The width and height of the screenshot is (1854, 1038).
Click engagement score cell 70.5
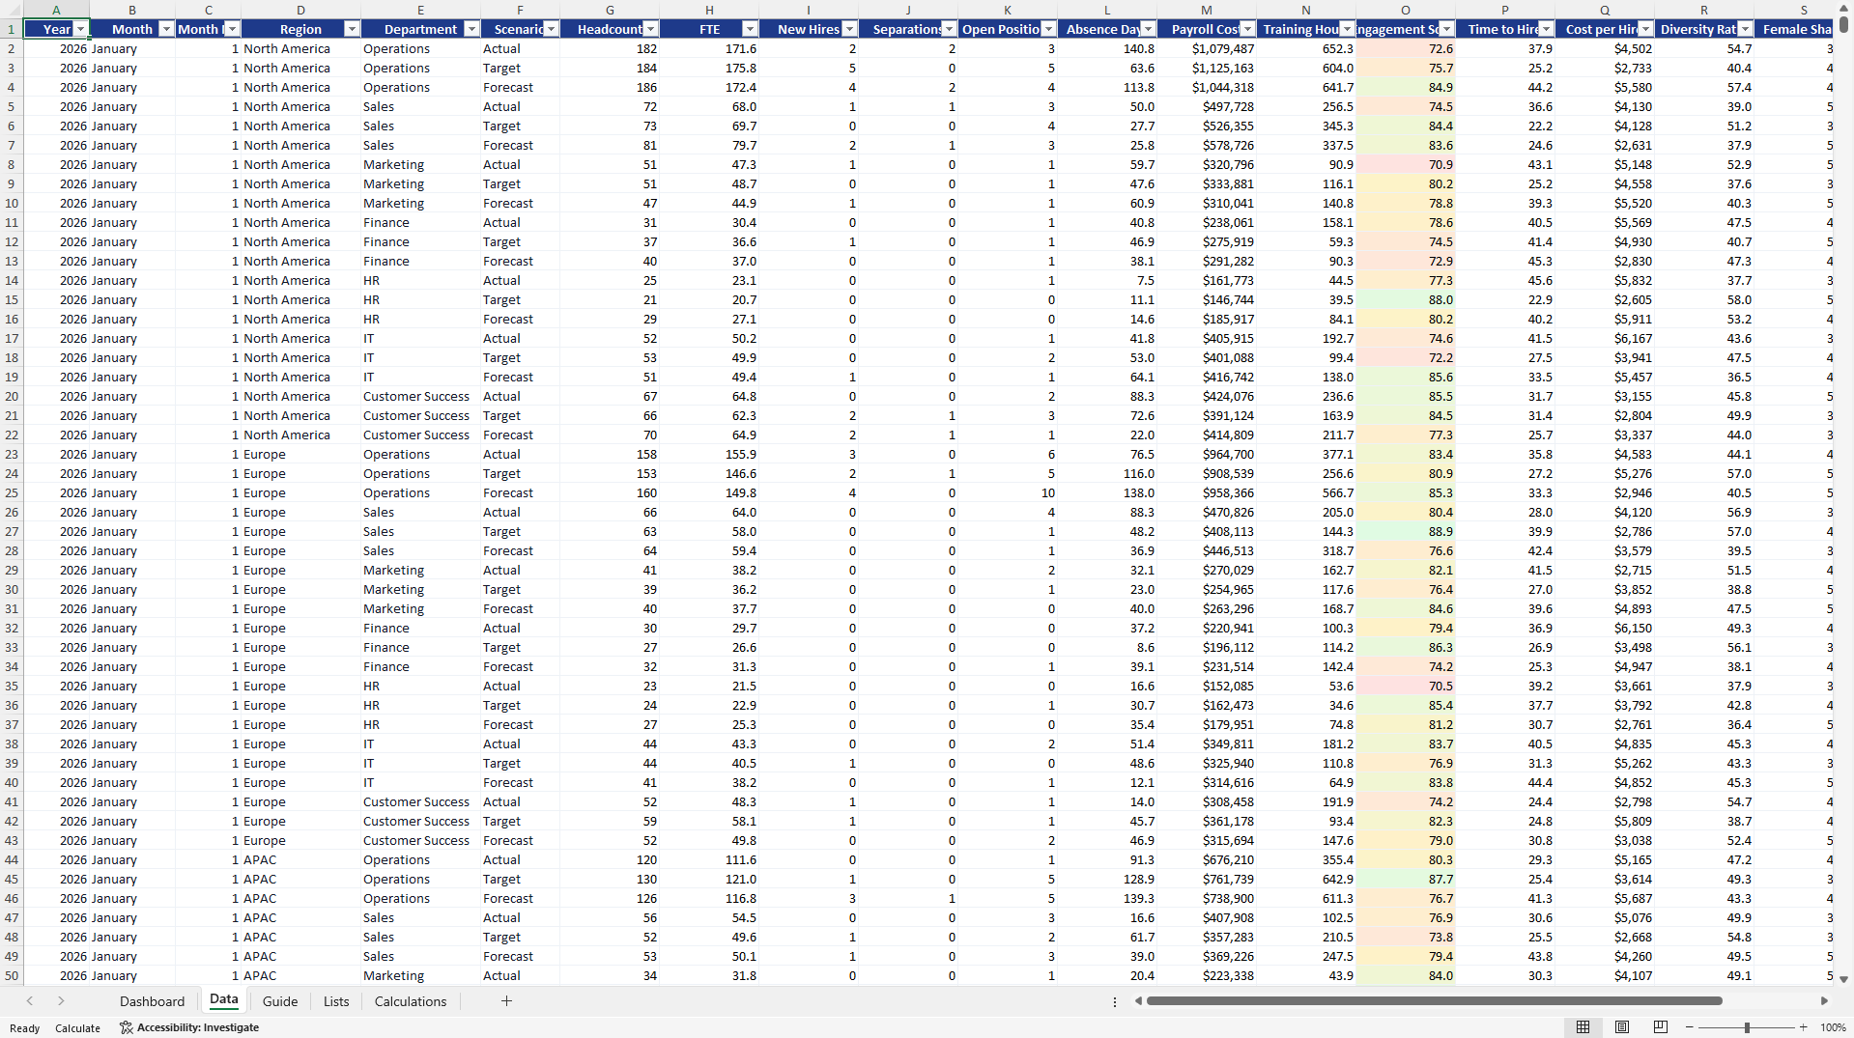pos(1406,686)
